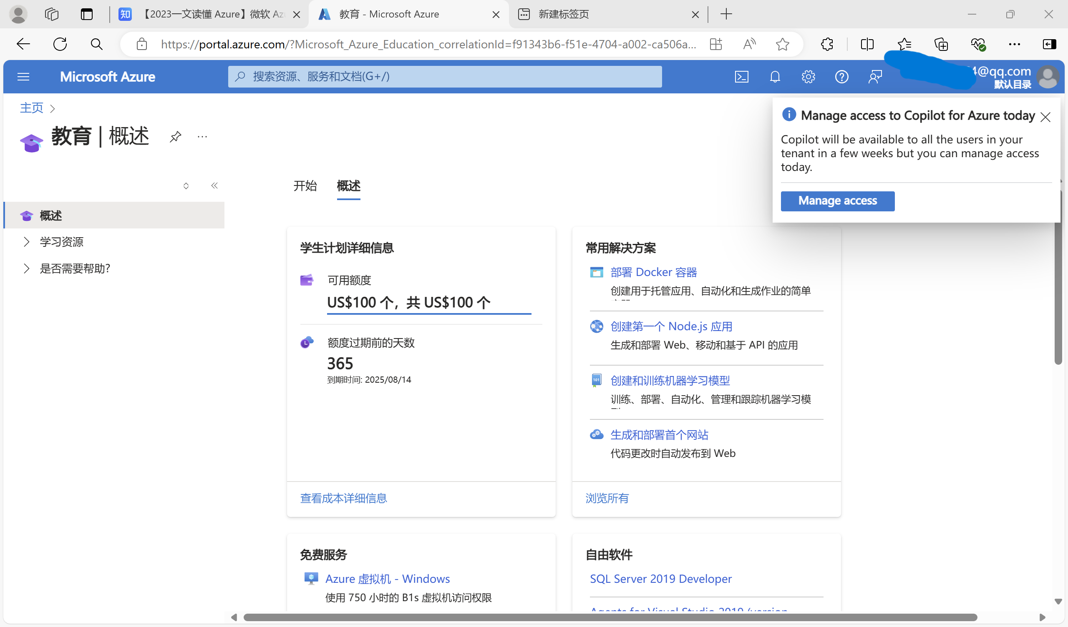Toggle split screen in the browser toolbar

(867, 44)
